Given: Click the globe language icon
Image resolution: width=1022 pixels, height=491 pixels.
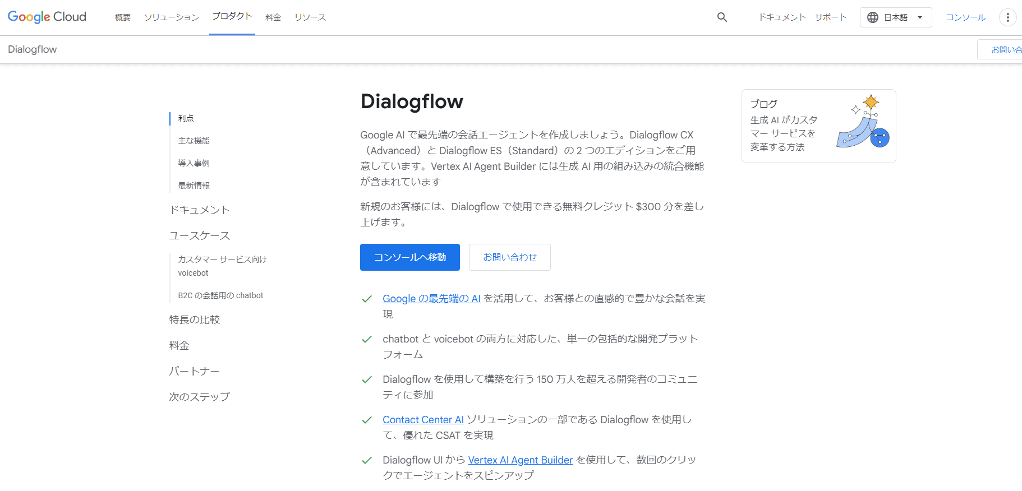Looking at the screenshot, I should 873,17.
